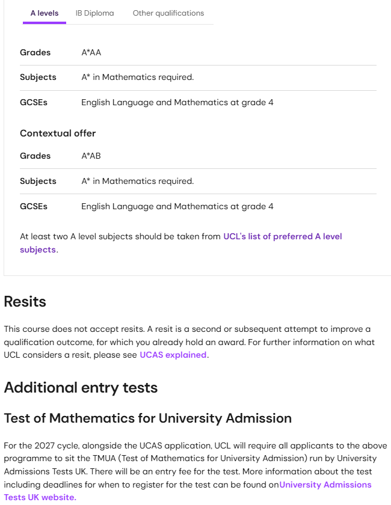Click the Grades label beside A*AA

pos(35,53)
